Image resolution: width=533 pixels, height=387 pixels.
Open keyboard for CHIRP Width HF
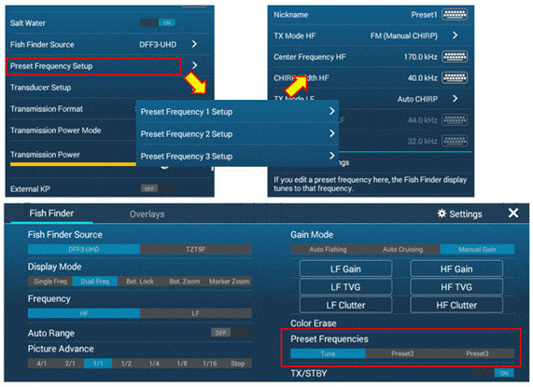tap(455, 77)
